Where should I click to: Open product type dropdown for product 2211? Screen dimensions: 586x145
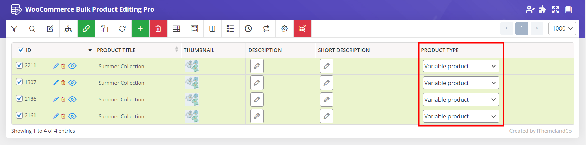coord(461,66)
